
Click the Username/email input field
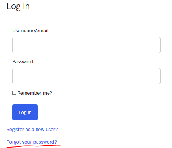click(86, 45)
